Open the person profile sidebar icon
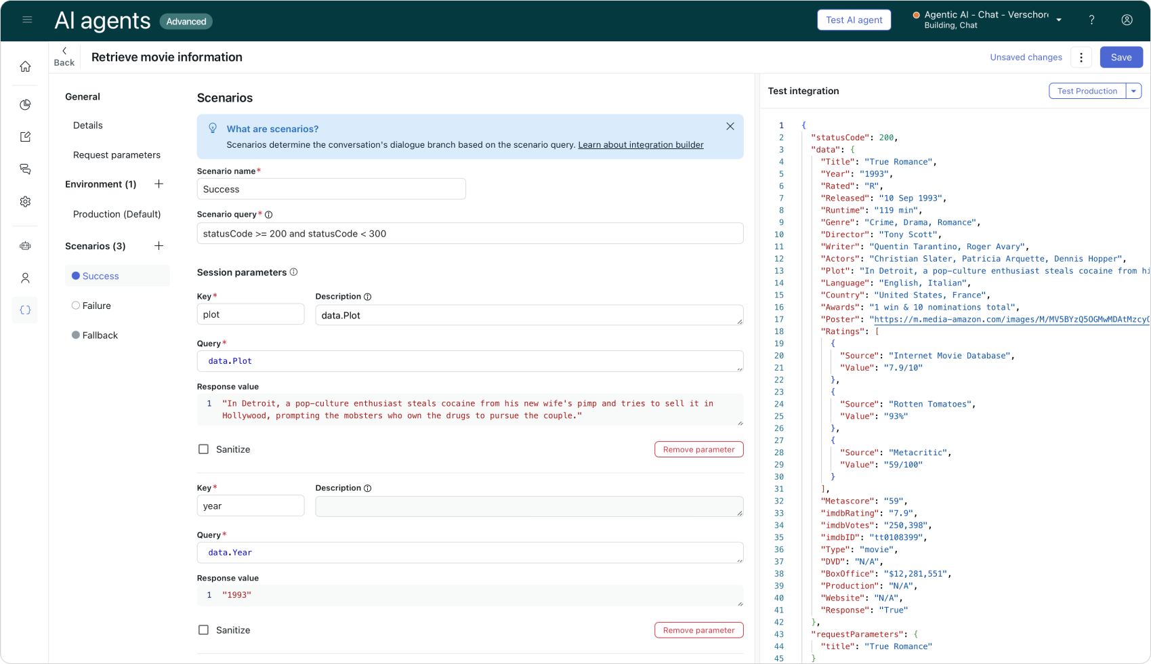Image resolution: width=1151 pixels, height=664 pixels. click(x=25, y=278)
